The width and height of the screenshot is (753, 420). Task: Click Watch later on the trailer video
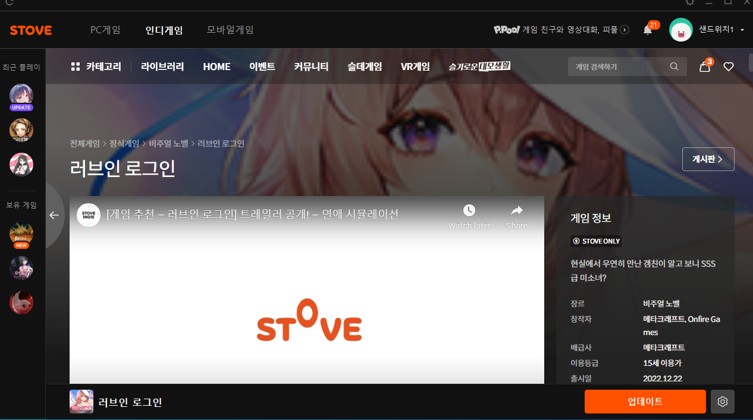469,217
